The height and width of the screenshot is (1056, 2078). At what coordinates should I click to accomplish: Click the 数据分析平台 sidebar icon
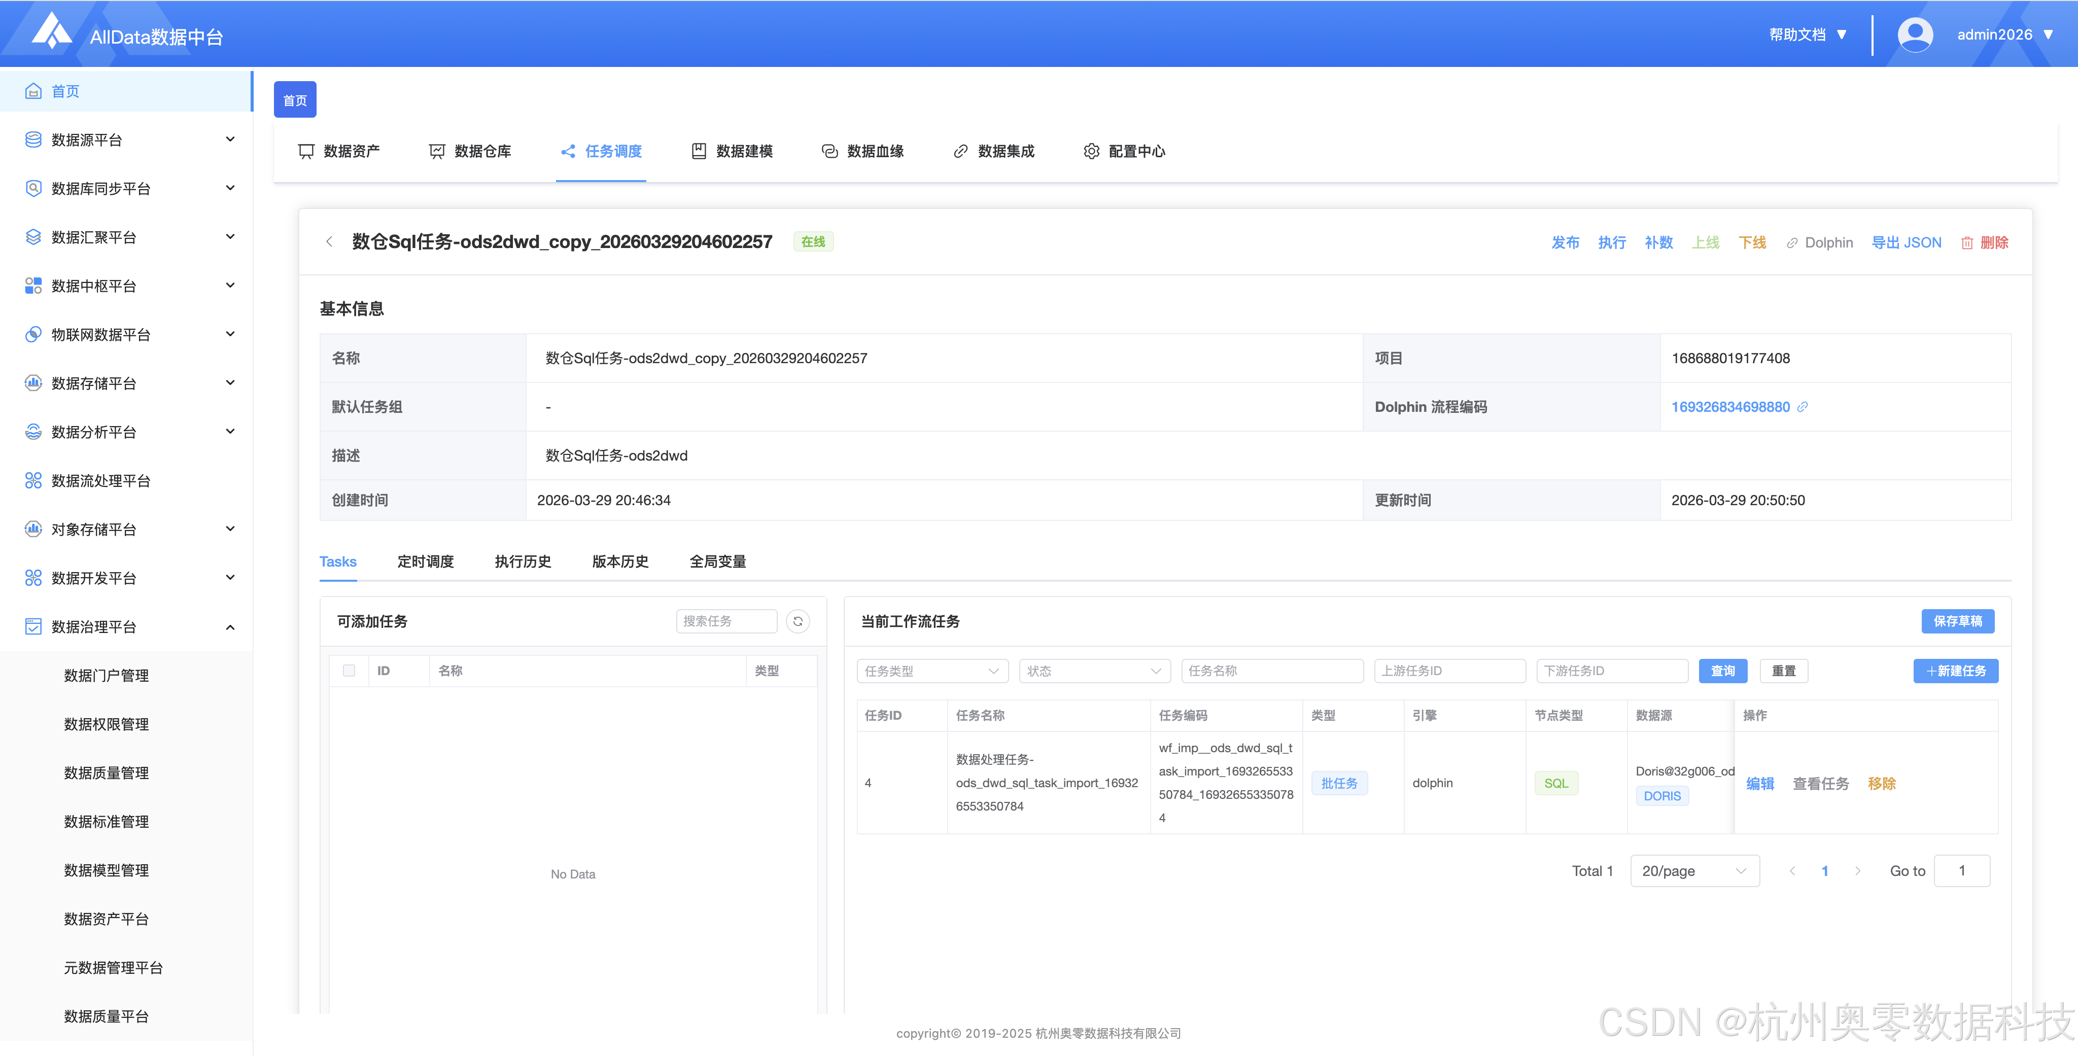[33, 432]
